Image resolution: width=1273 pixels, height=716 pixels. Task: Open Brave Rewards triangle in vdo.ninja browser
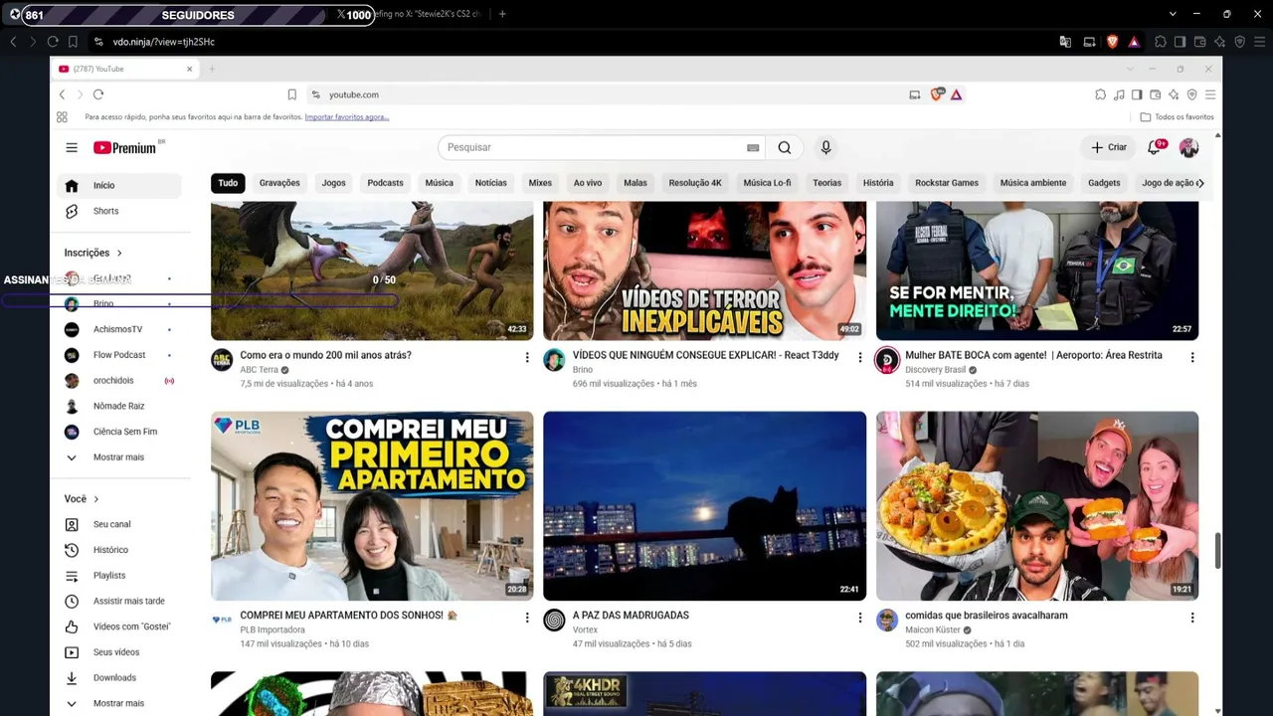click(1133, 42)
